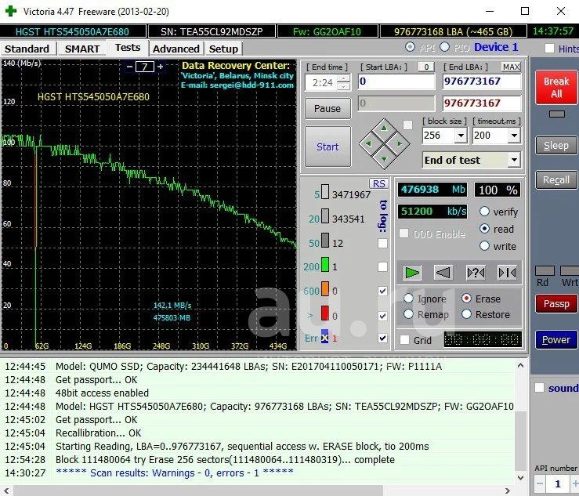Select the PIO access radio button
579x496 pixels.
coord(444,47)
